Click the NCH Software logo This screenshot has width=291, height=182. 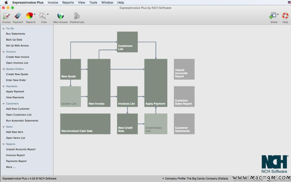click(275, 164)
